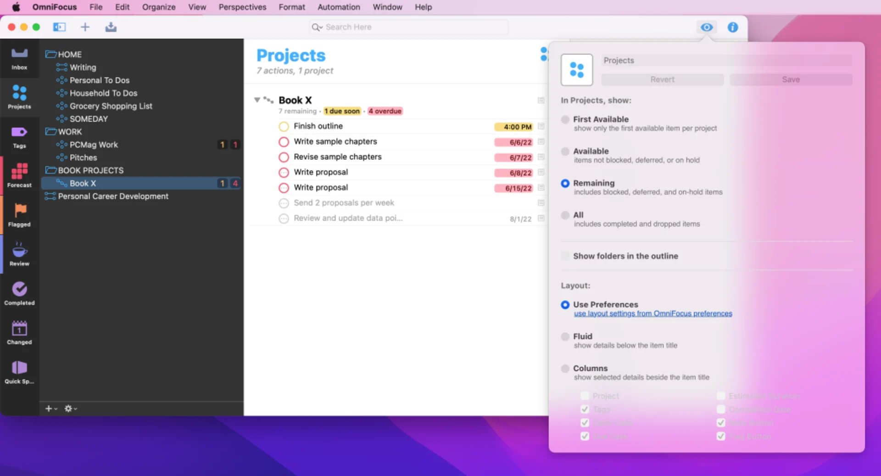This screenshot has height=476, width=881.
Task: Create new item with the plus toolbar icon
Action: tap(85, 27)
